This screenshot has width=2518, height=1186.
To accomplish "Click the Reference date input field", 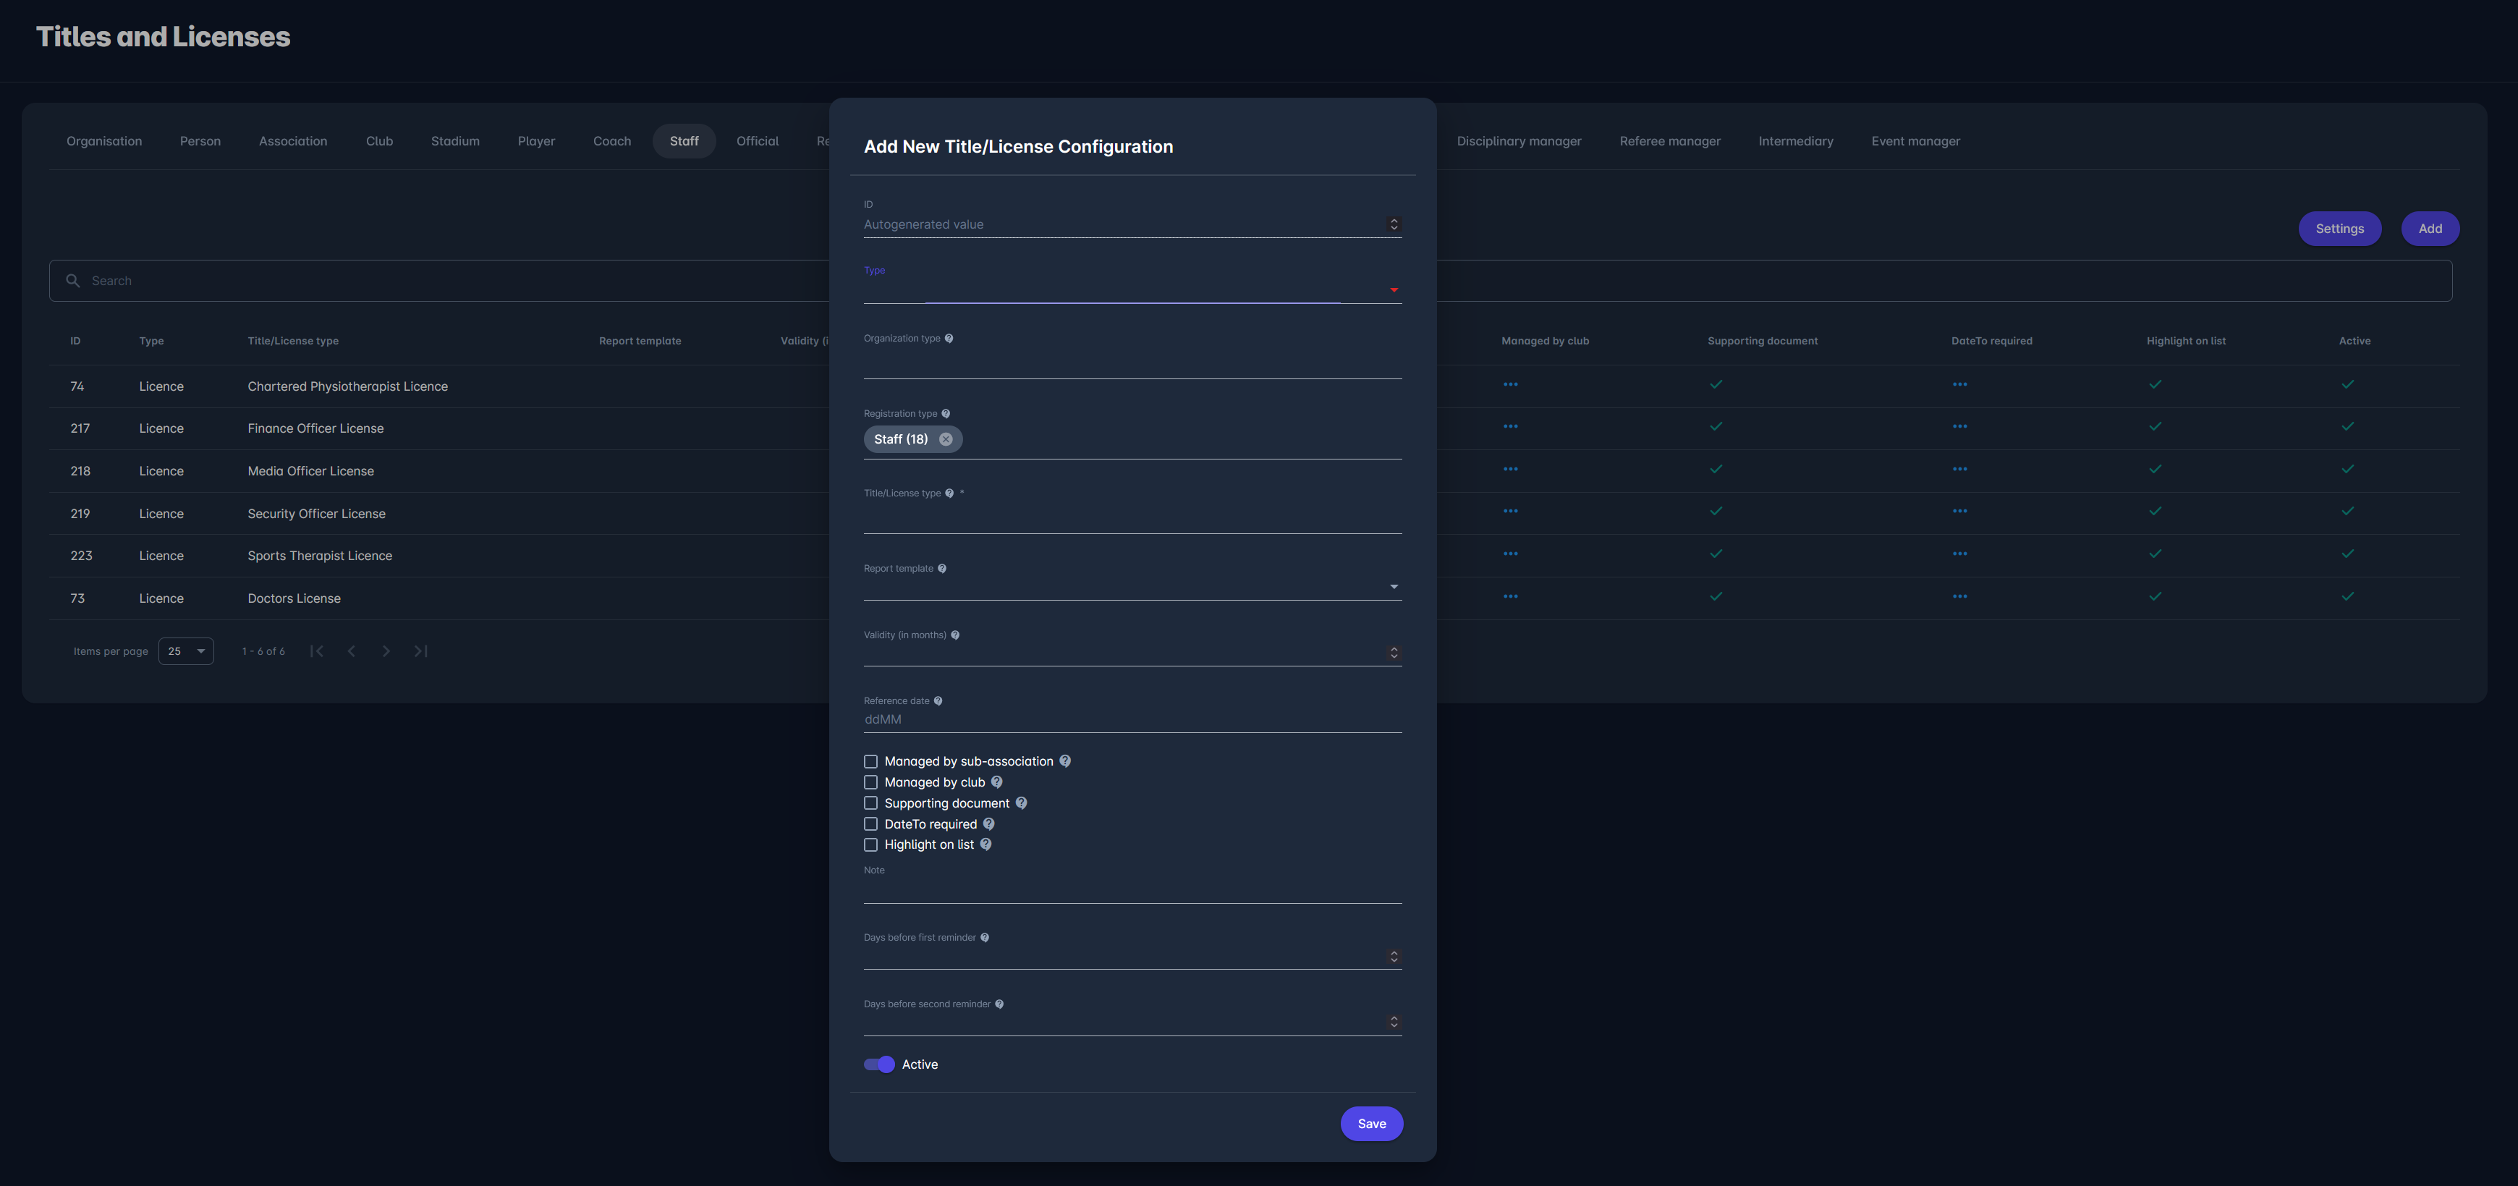I will point(1131,719).
